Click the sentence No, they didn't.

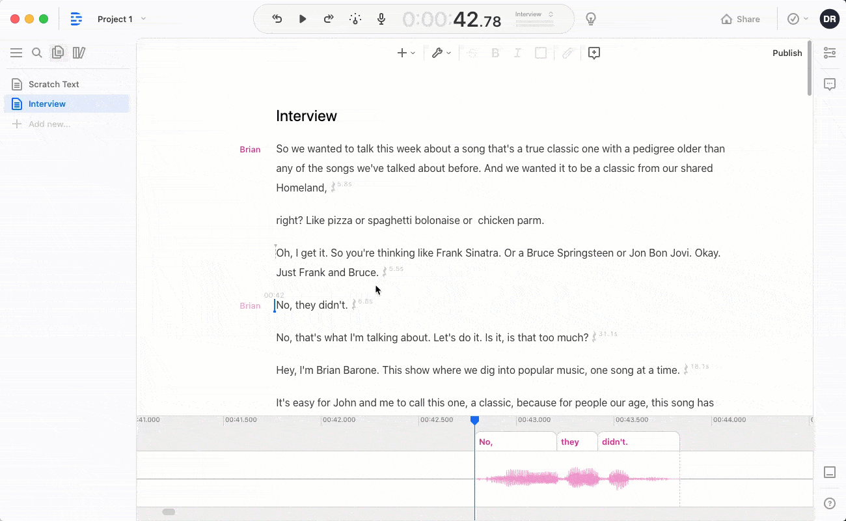(312, 305)
